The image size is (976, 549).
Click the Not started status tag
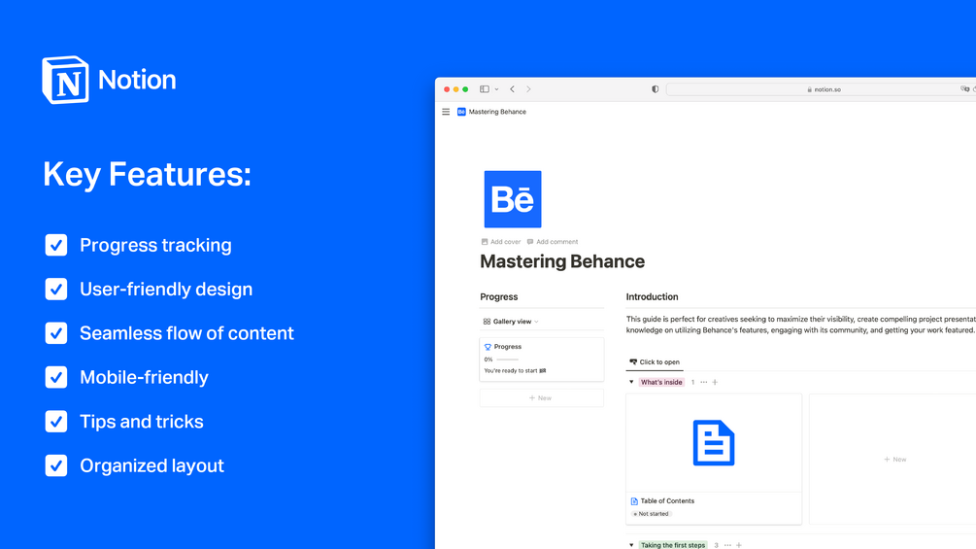point(651,514)
